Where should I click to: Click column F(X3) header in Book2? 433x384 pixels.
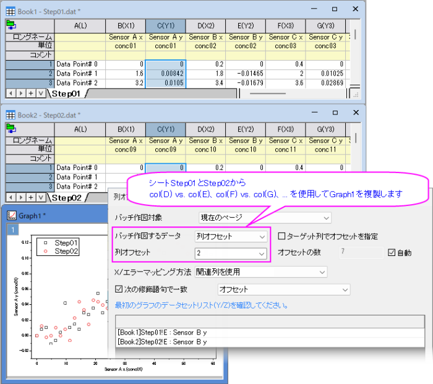286,129
